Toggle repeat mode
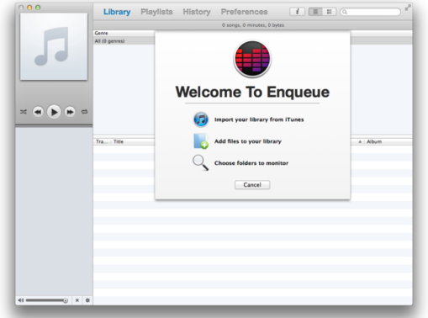Image resolution: width=428 pixels, height=318 pixels. click(x=84, y=112)
